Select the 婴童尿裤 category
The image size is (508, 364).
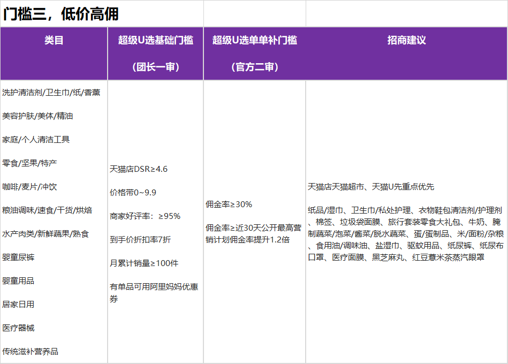18,257
